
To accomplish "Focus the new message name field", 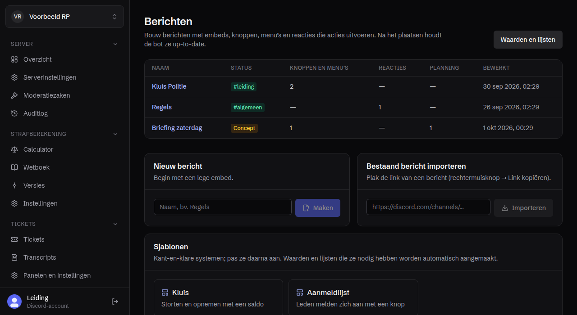I will click(x=223, y=207).
